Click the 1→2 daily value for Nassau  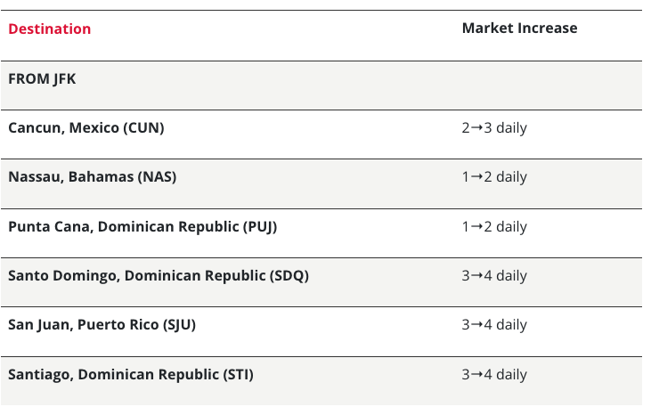pos(494,176)
